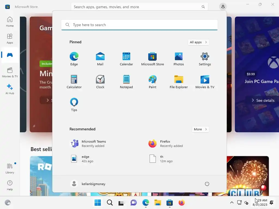This screenshot has height=209, width=279.
Task: Show More recommended items
Action: pyautogui.click(x=200, y=129)
